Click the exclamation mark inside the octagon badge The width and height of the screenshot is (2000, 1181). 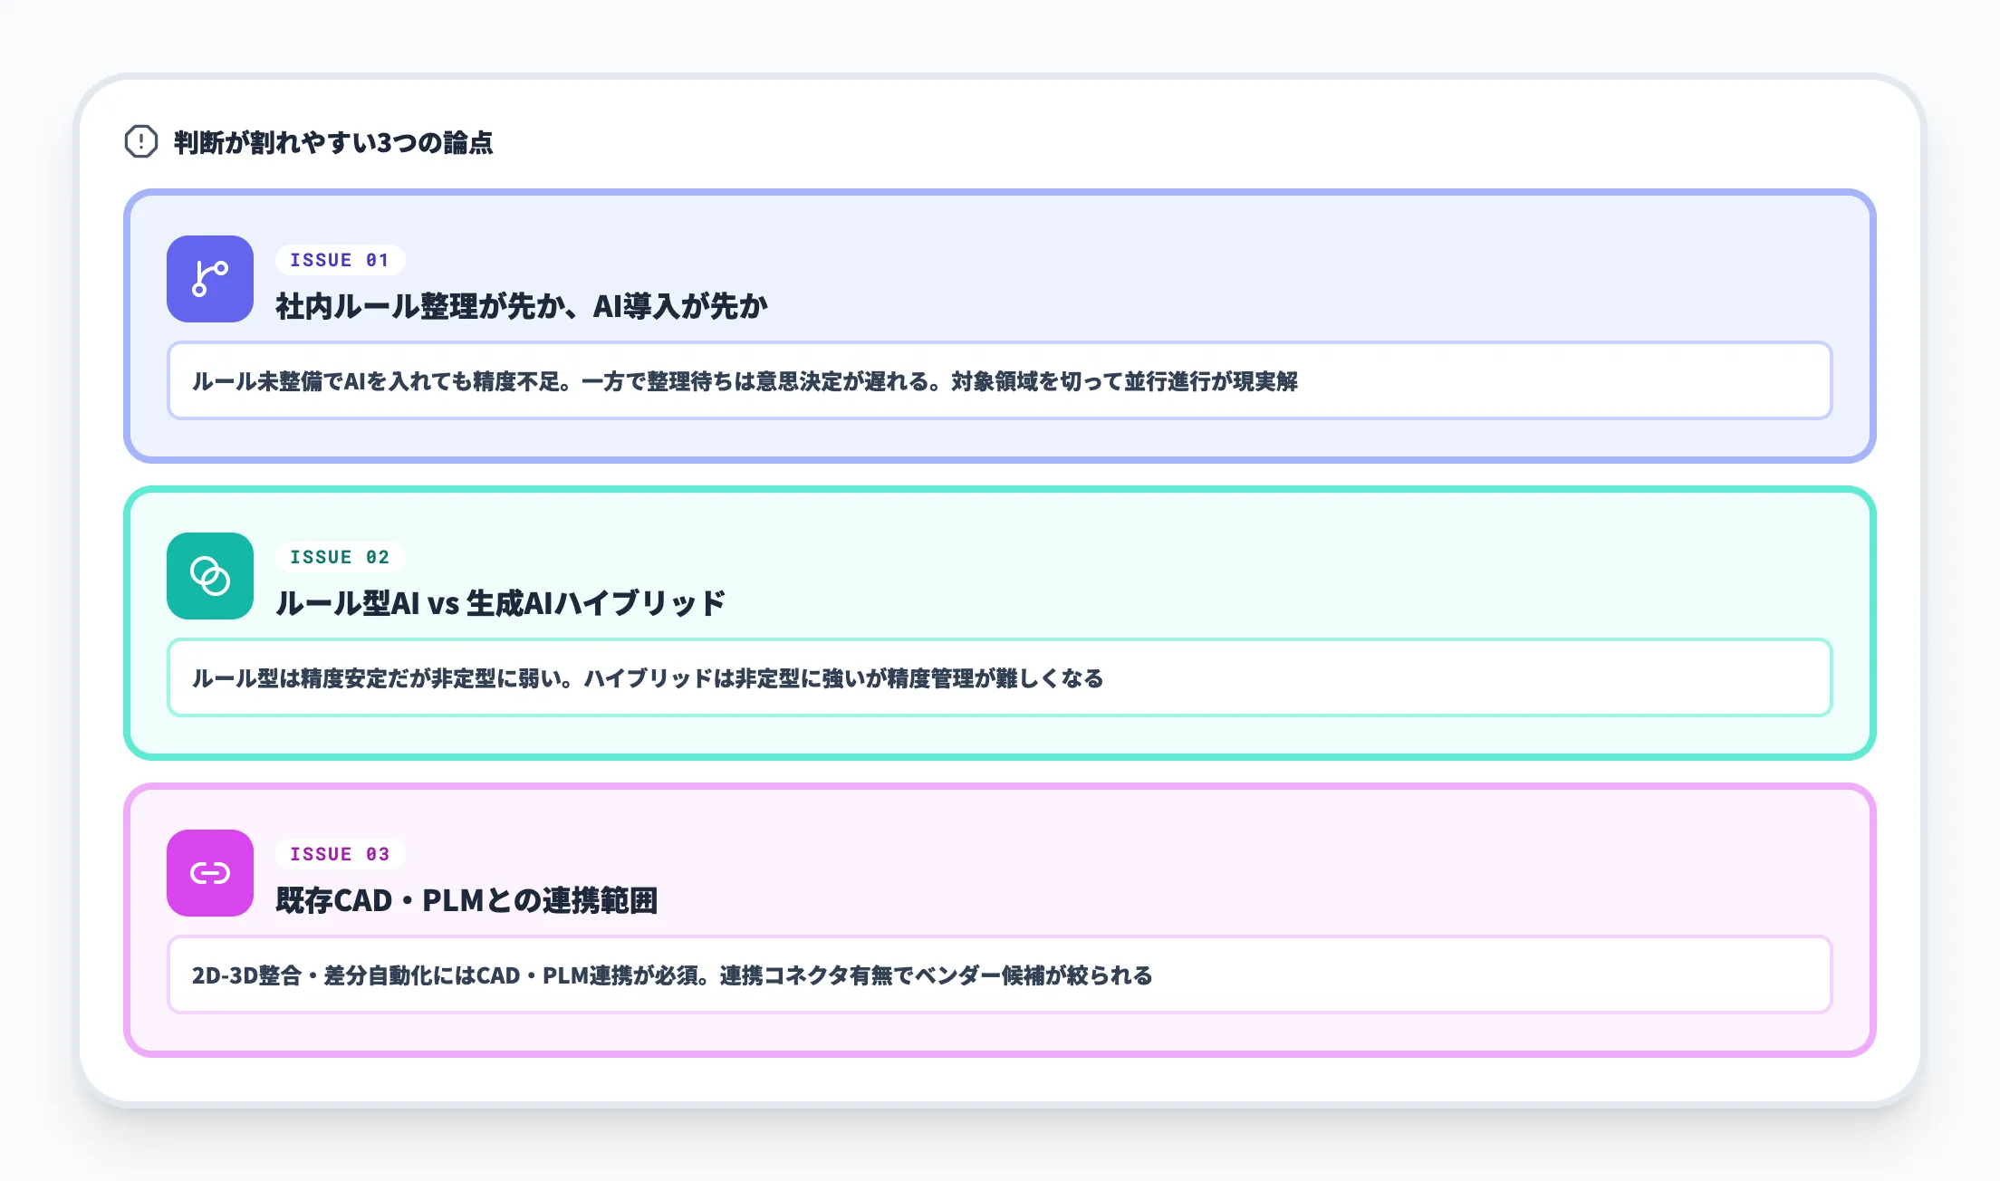tap(140, 141)
